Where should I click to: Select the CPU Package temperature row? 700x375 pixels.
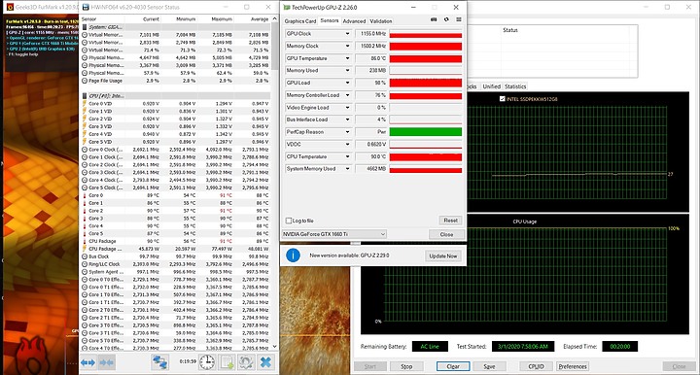[175, 241]
